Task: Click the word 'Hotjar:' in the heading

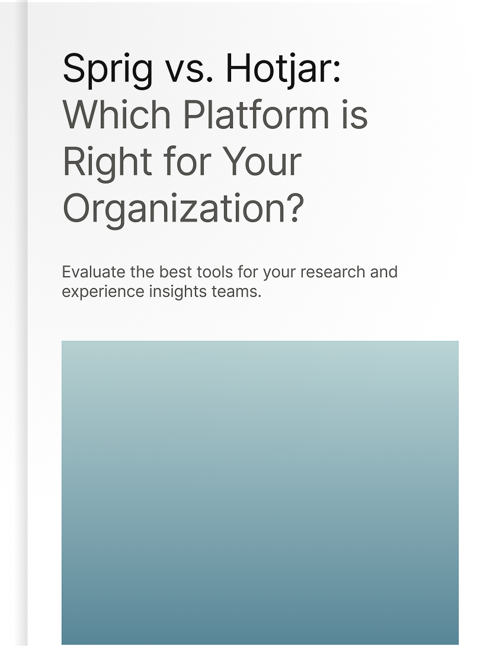Action: [283, 69]
